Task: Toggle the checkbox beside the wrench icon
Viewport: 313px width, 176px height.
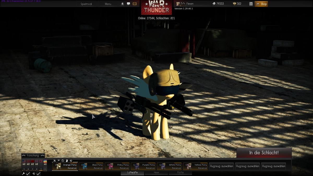Action: click(28, 174)
